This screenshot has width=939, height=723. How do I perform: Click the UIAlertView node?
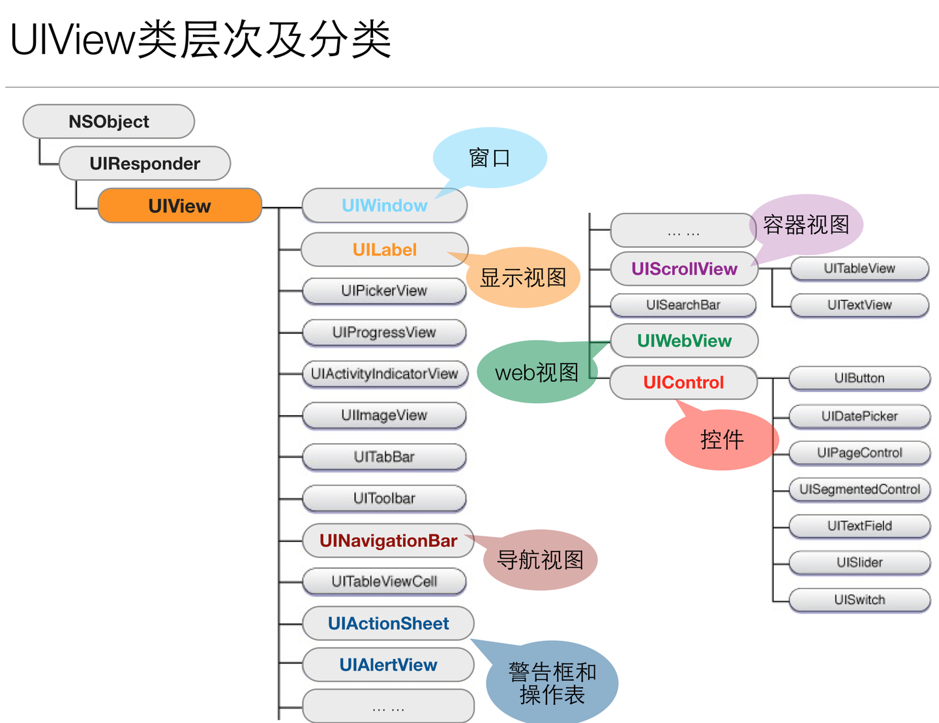387,665
